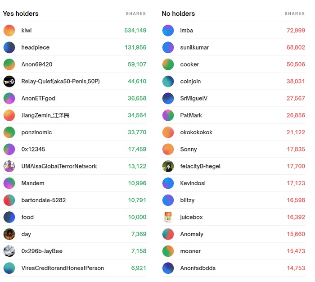
Task: Open the JiangZemin_江泽民 username link
Action: click(45, 115)
